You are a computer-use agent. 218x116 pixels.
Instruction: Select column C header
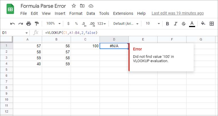[85, 39]
